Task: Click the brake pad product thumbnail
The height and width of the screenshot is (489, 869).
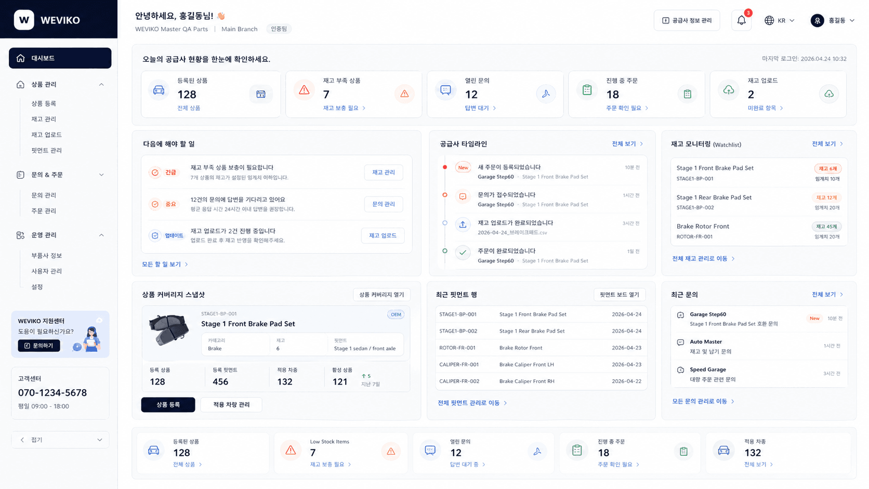Action: (x=169, y=330)
